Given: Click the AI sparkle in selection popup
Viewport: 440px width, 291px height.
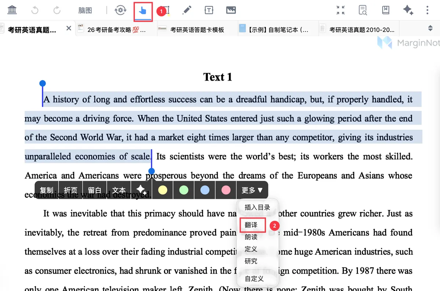Looking at the screenshot, I should 142,190.
